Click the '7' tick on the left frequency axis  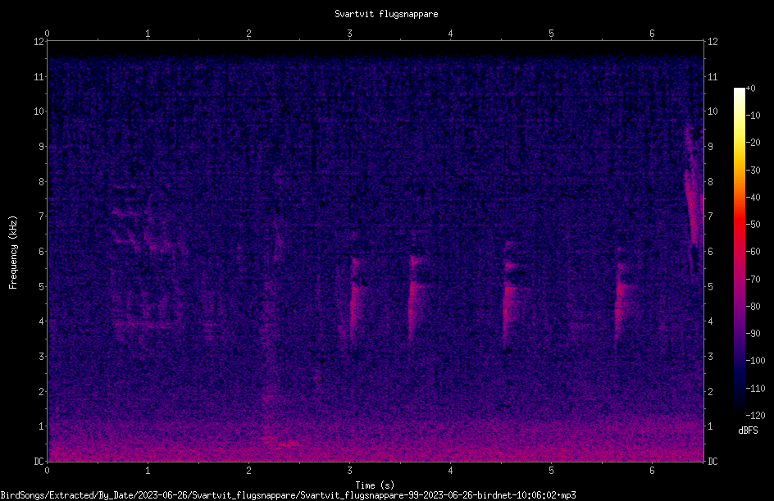(42, 216)
